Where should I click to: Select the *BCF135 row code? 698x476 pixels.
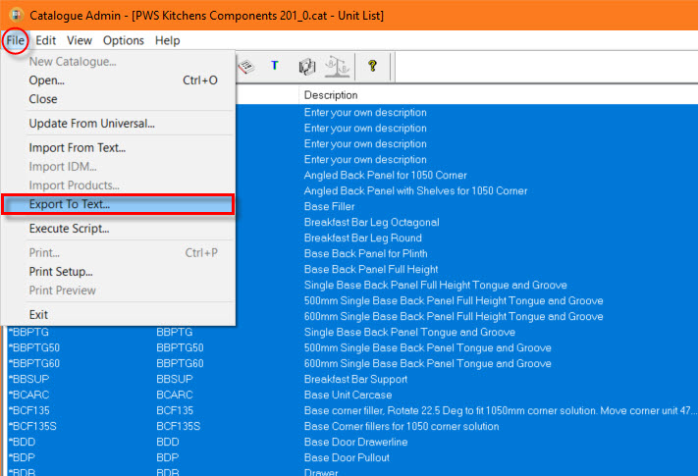coord(29,410)
